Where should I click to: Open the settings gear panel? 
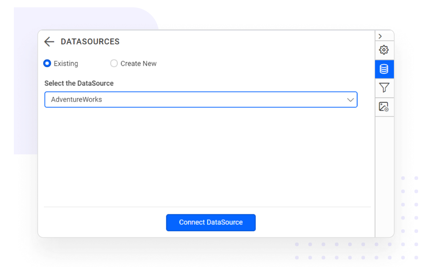[x=384, y=50]
